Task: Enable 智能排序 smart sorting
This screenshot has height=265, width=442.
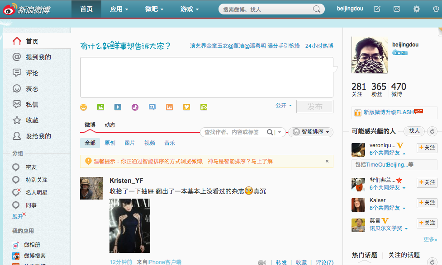Action: click(x=311, y=132)
